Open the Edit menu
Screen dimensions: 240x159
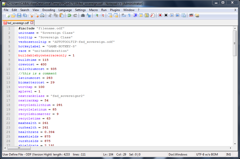click(x=14, y=10)
